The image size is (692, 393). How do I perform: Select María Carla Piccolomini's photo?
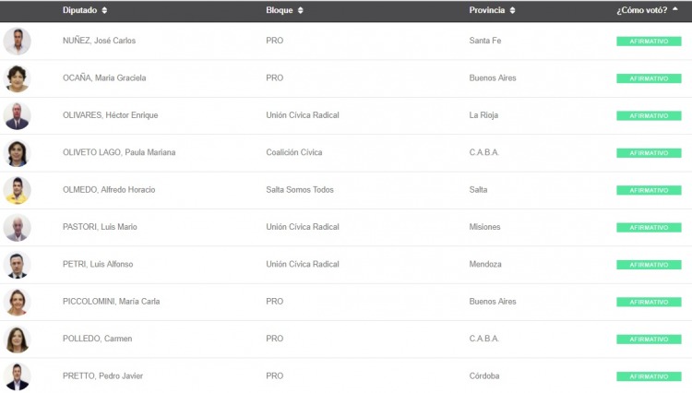18,302
